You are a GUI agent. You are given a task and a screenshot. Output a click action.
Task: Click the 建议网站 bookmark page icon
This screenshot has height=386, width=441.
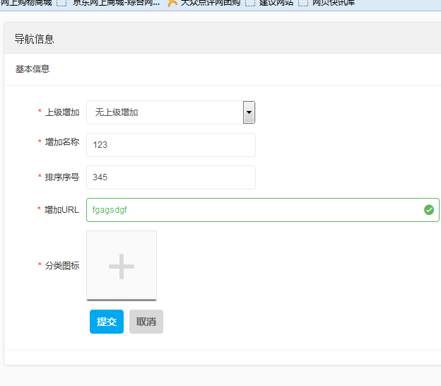tap(250, 3)
